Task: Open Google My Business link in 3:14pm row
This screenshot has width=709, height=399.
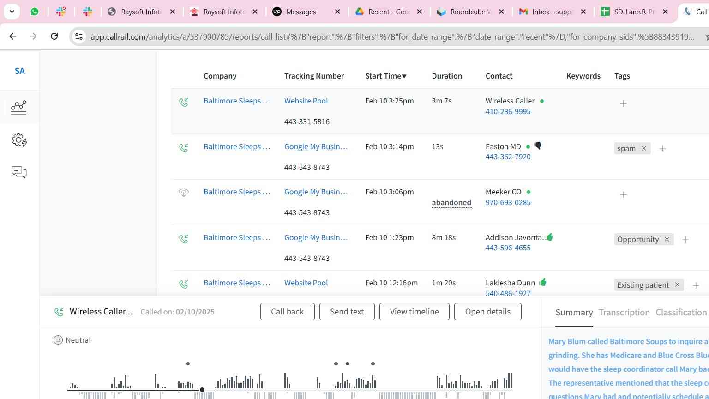Action: (316, 146)
